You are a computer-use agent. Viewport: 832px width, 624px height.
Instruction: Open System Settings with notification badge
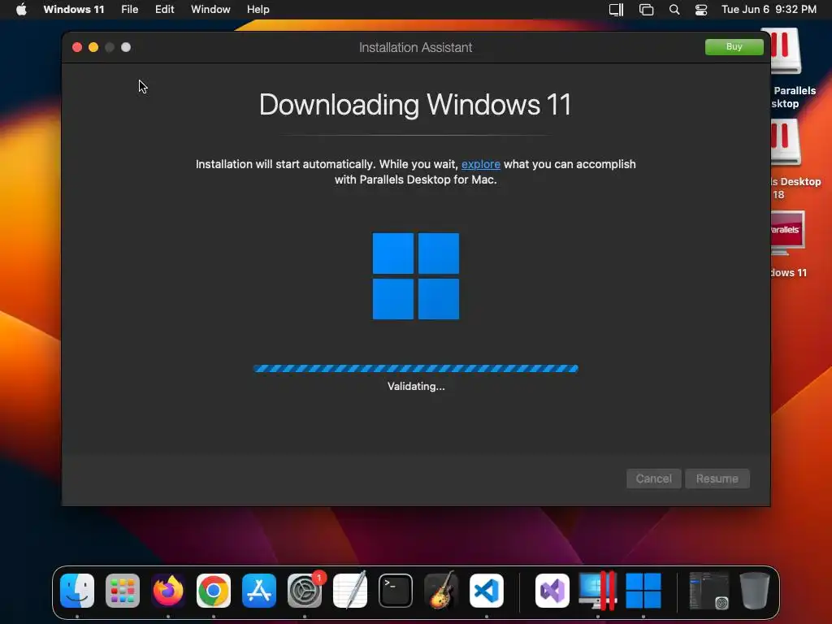305,591
